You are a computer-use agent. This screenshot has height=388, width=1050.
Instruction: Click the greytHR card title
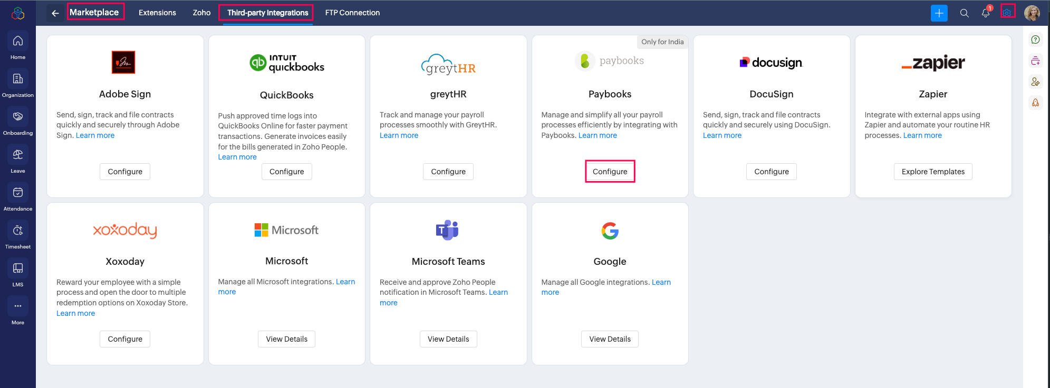point(448,94)
